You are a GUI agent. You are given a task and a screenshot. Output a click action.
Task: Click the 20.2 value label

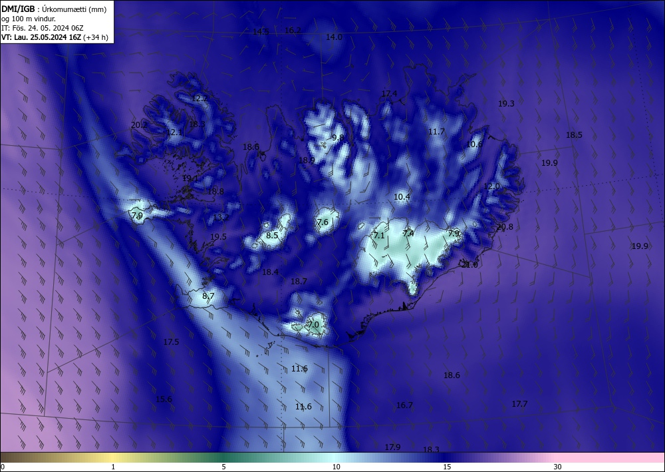(139, 125)
